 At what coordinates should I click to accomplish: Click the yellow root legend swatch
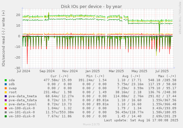(x=6, y=92)
